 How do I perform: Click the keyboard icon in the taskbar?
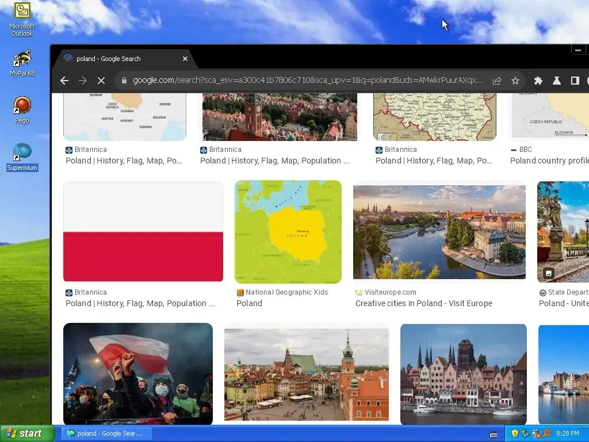coord(494,434)
